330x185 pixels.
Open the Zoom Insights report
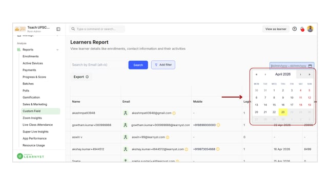point(32,118)
